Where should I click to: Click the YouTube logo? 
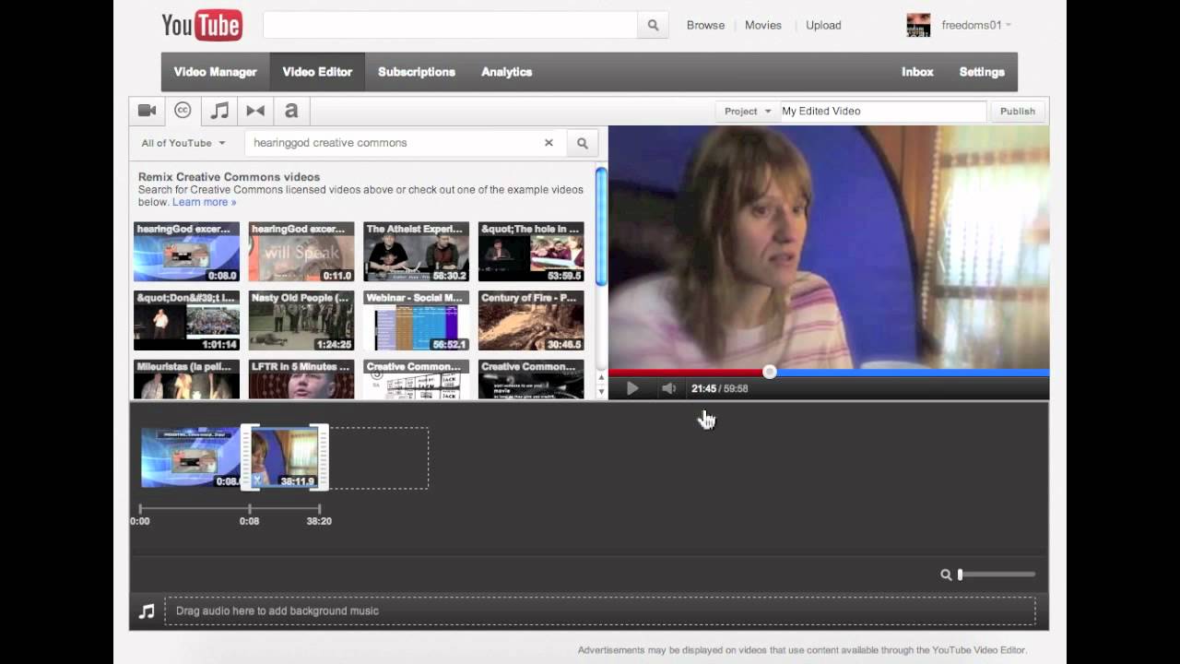pos(202,26)
